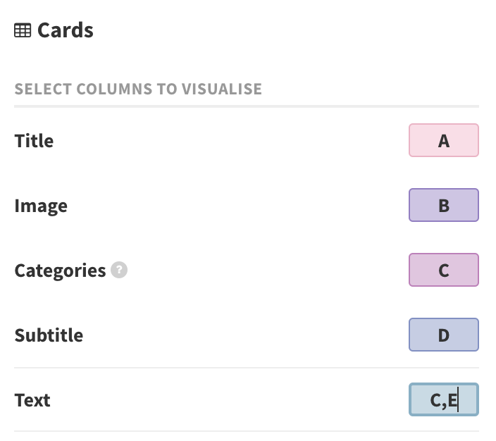Click the Cards table grid icon
The height and width of the screenshot is (441, 496).
(23, 30)
